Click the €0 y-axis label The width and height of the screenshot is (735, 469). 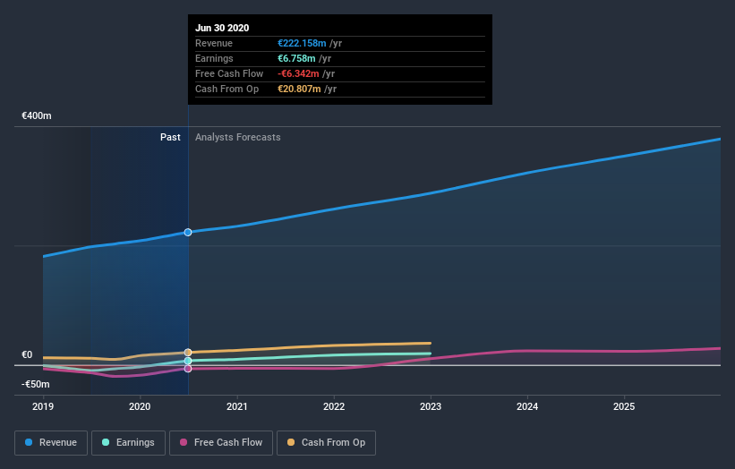click(x=27, y=354)
